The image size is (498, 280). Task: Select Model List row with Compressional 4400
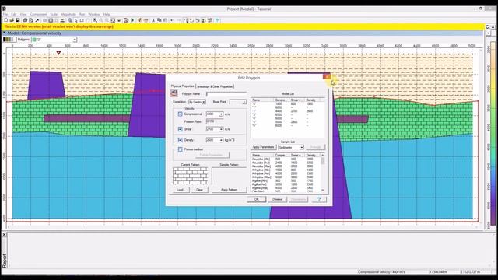[x=287, y=111]
